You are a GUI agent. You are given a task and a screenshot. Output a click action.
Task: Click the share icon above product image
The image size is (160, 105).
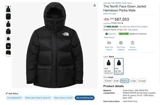point(95,5)
